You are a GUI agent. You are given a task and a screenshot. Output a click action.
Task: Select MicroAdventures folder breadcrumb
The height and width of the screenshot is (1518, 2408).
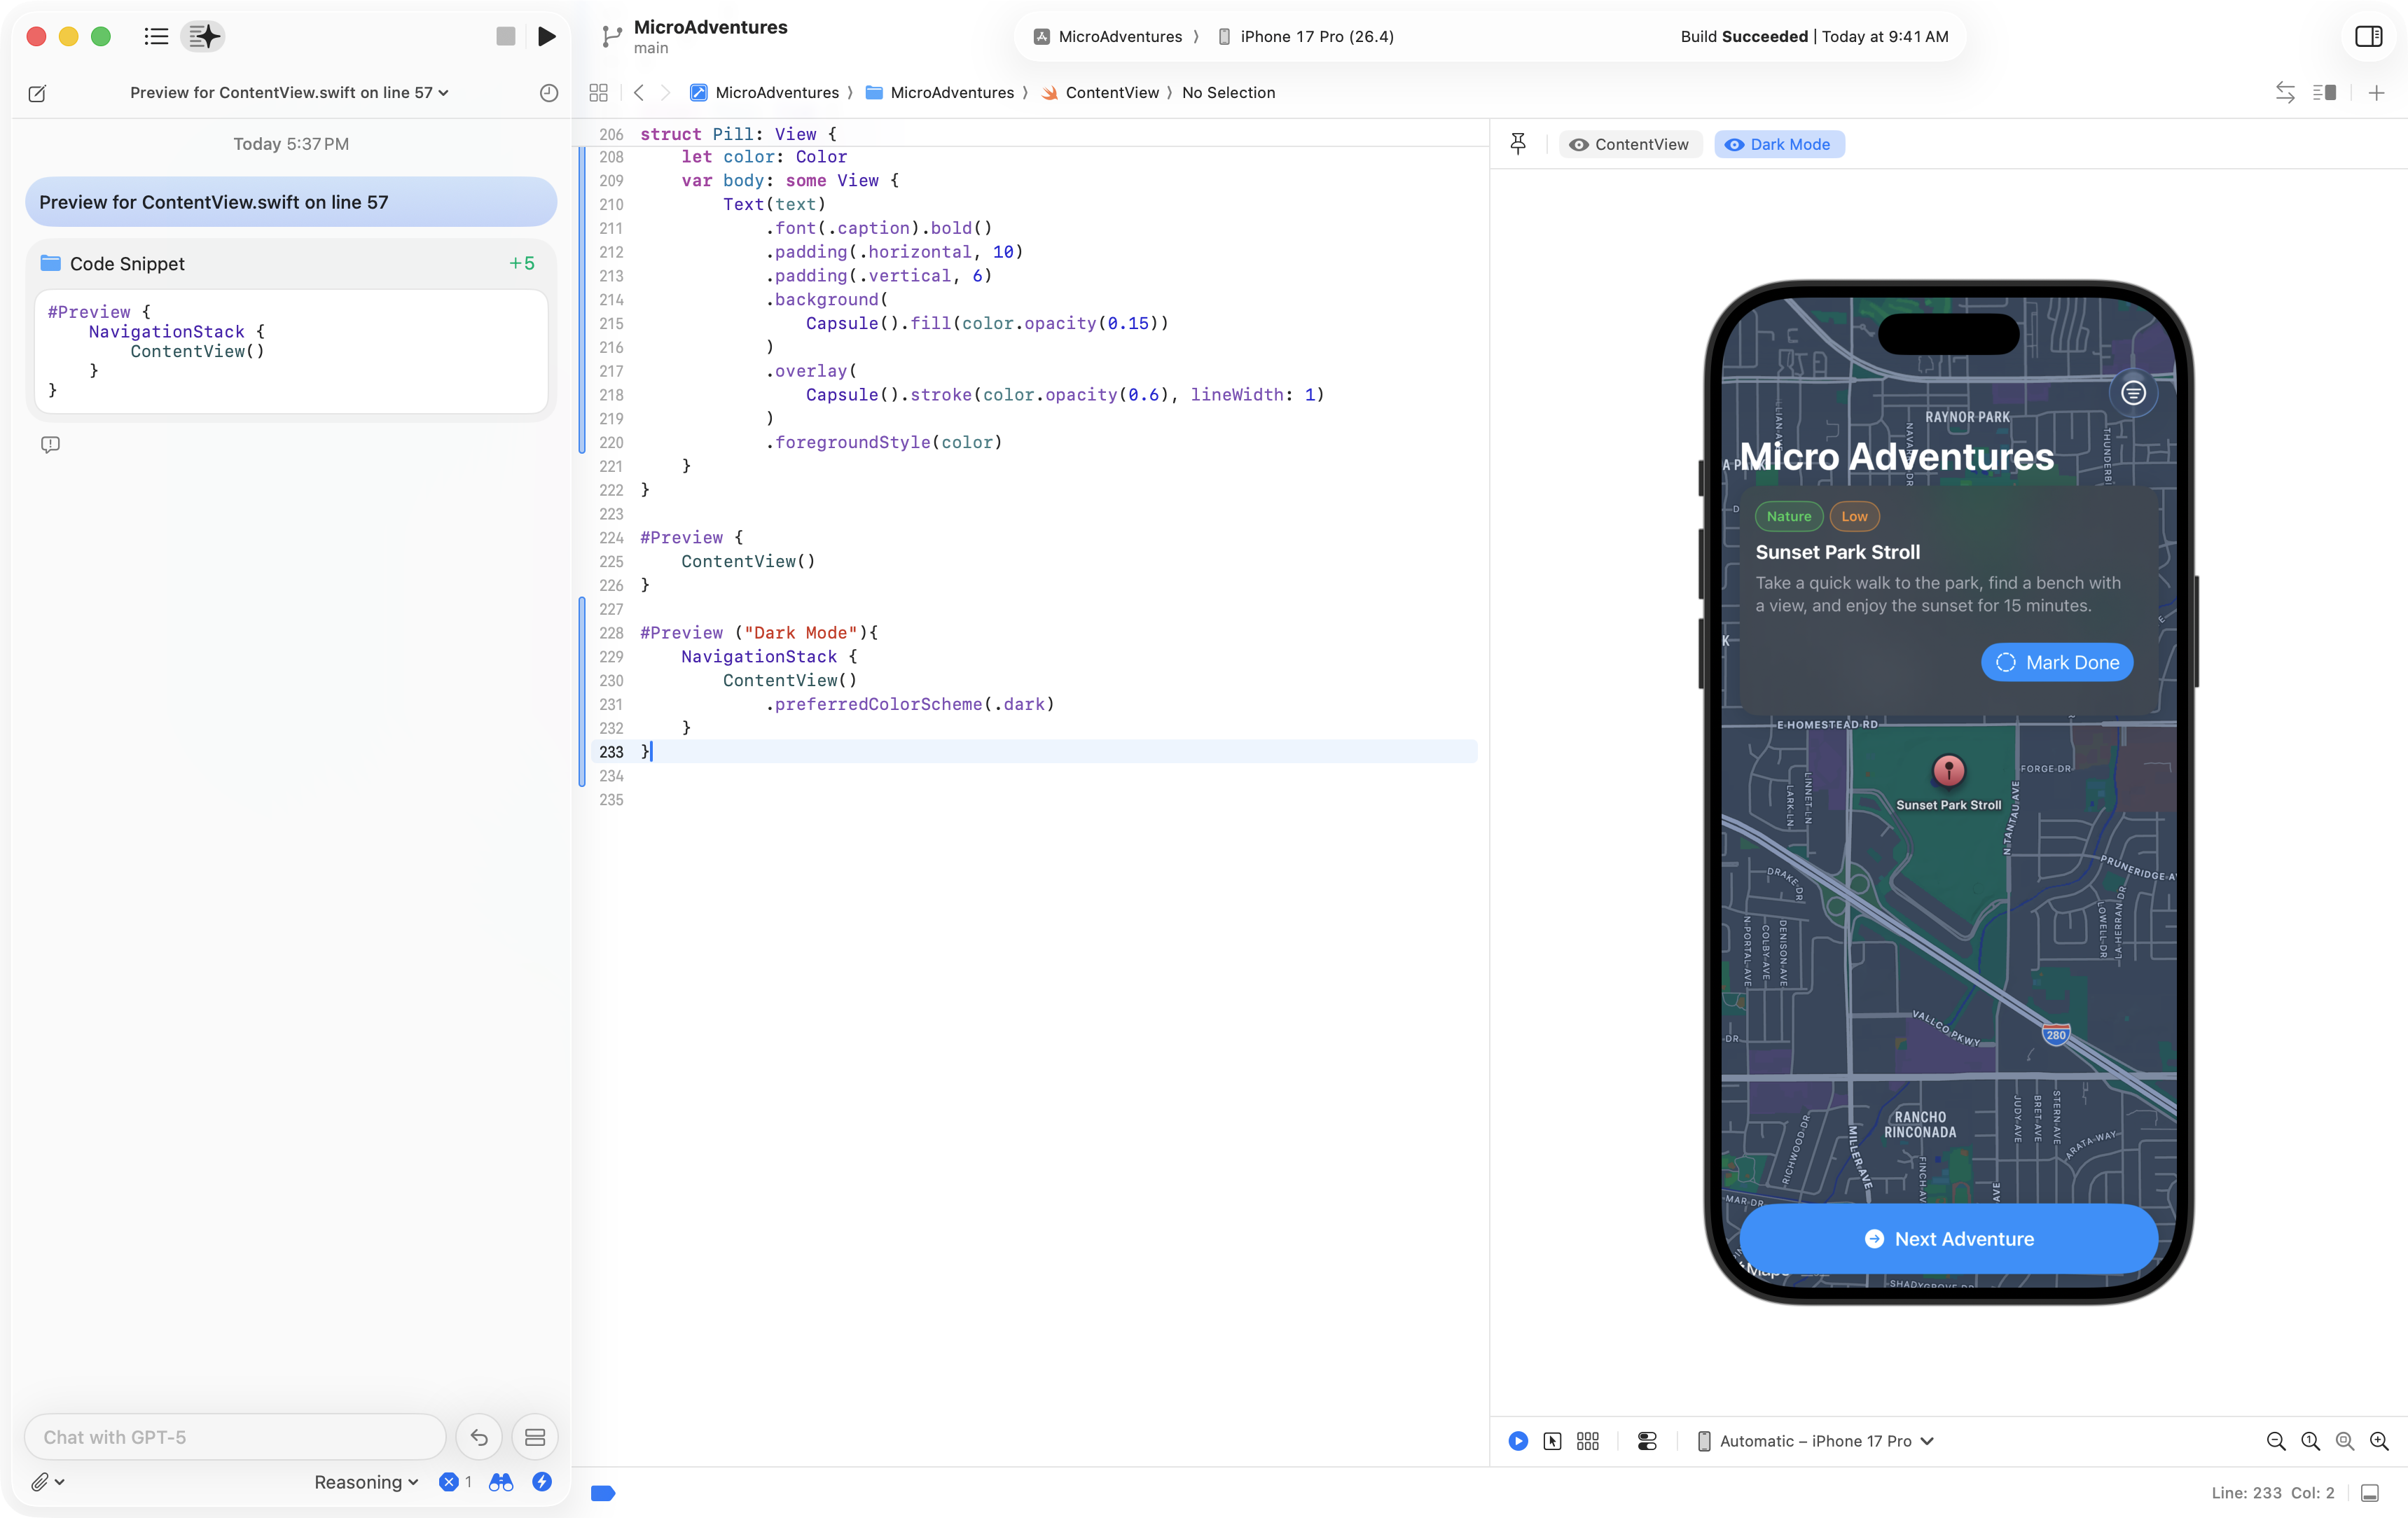940,93
